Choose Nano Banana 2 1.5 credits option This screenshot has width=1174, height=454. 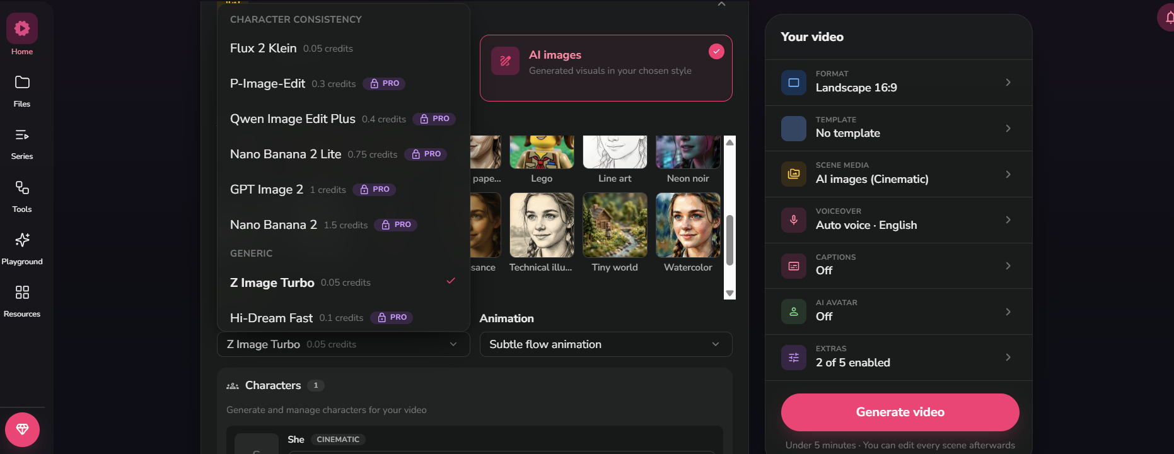point(344,224)
